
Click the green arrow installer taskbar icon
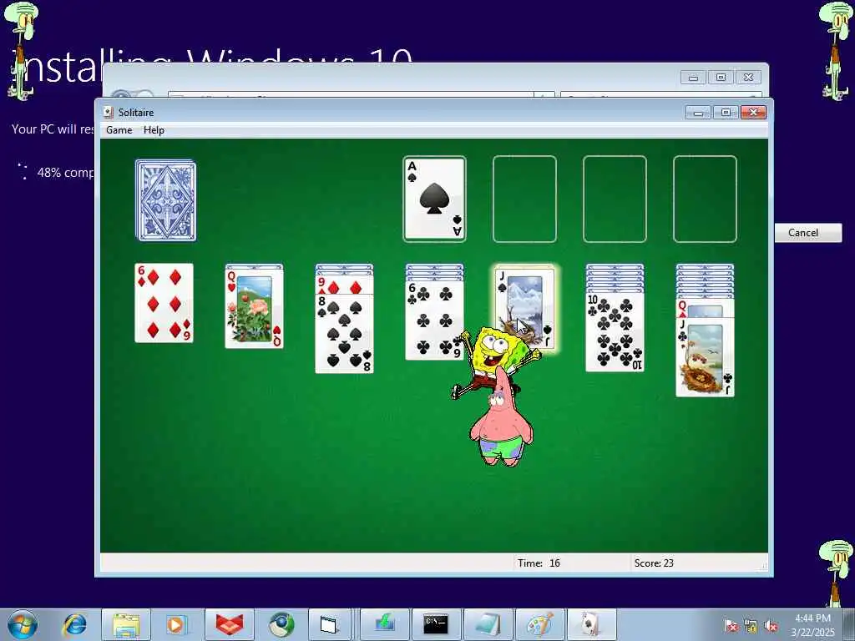point(384,624)
